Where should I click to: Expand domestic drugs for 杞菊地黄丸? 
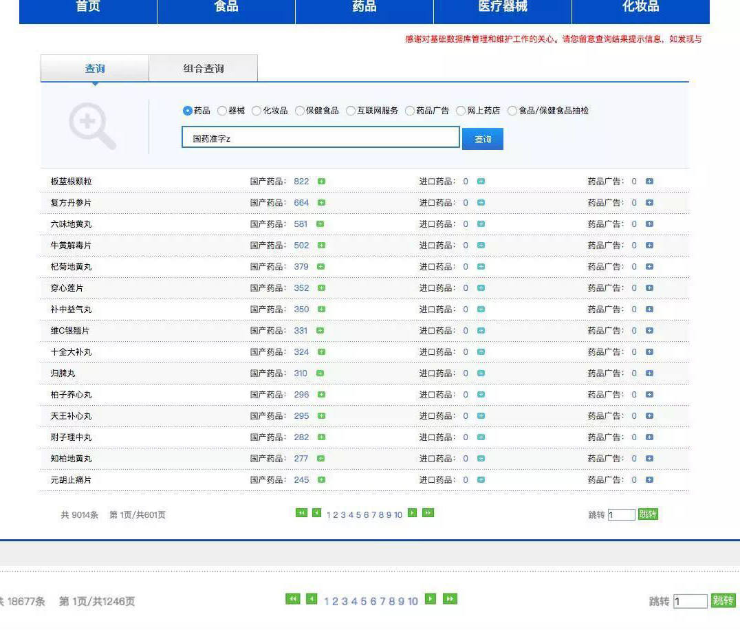[x=321, y=267]
